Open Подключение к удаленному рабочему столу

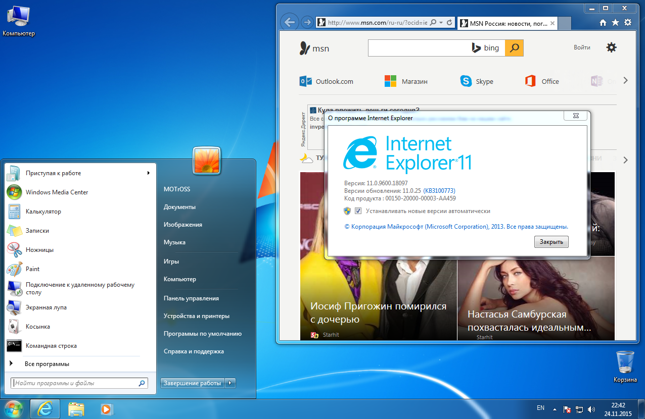pyautogui.click(x=81, y=288)
